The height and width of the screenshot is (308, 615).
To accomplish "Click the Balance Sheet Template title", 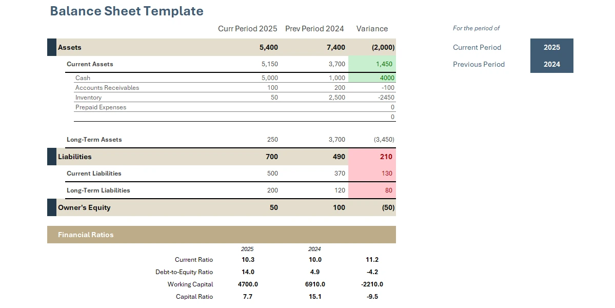I will click(x=127, y=11).
